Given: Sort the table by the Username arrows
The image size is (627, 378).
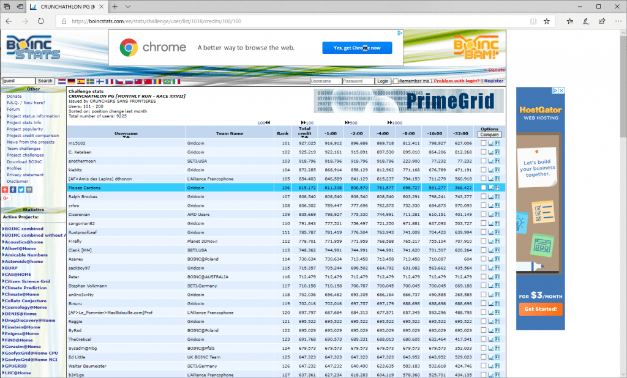Looking at the screenshot, I should tap(126, 137).
